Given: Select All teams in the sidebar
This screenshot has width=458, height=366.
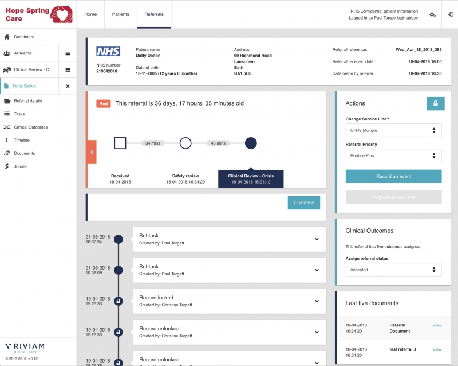Looking at the screenshot, I should point(22,53).
